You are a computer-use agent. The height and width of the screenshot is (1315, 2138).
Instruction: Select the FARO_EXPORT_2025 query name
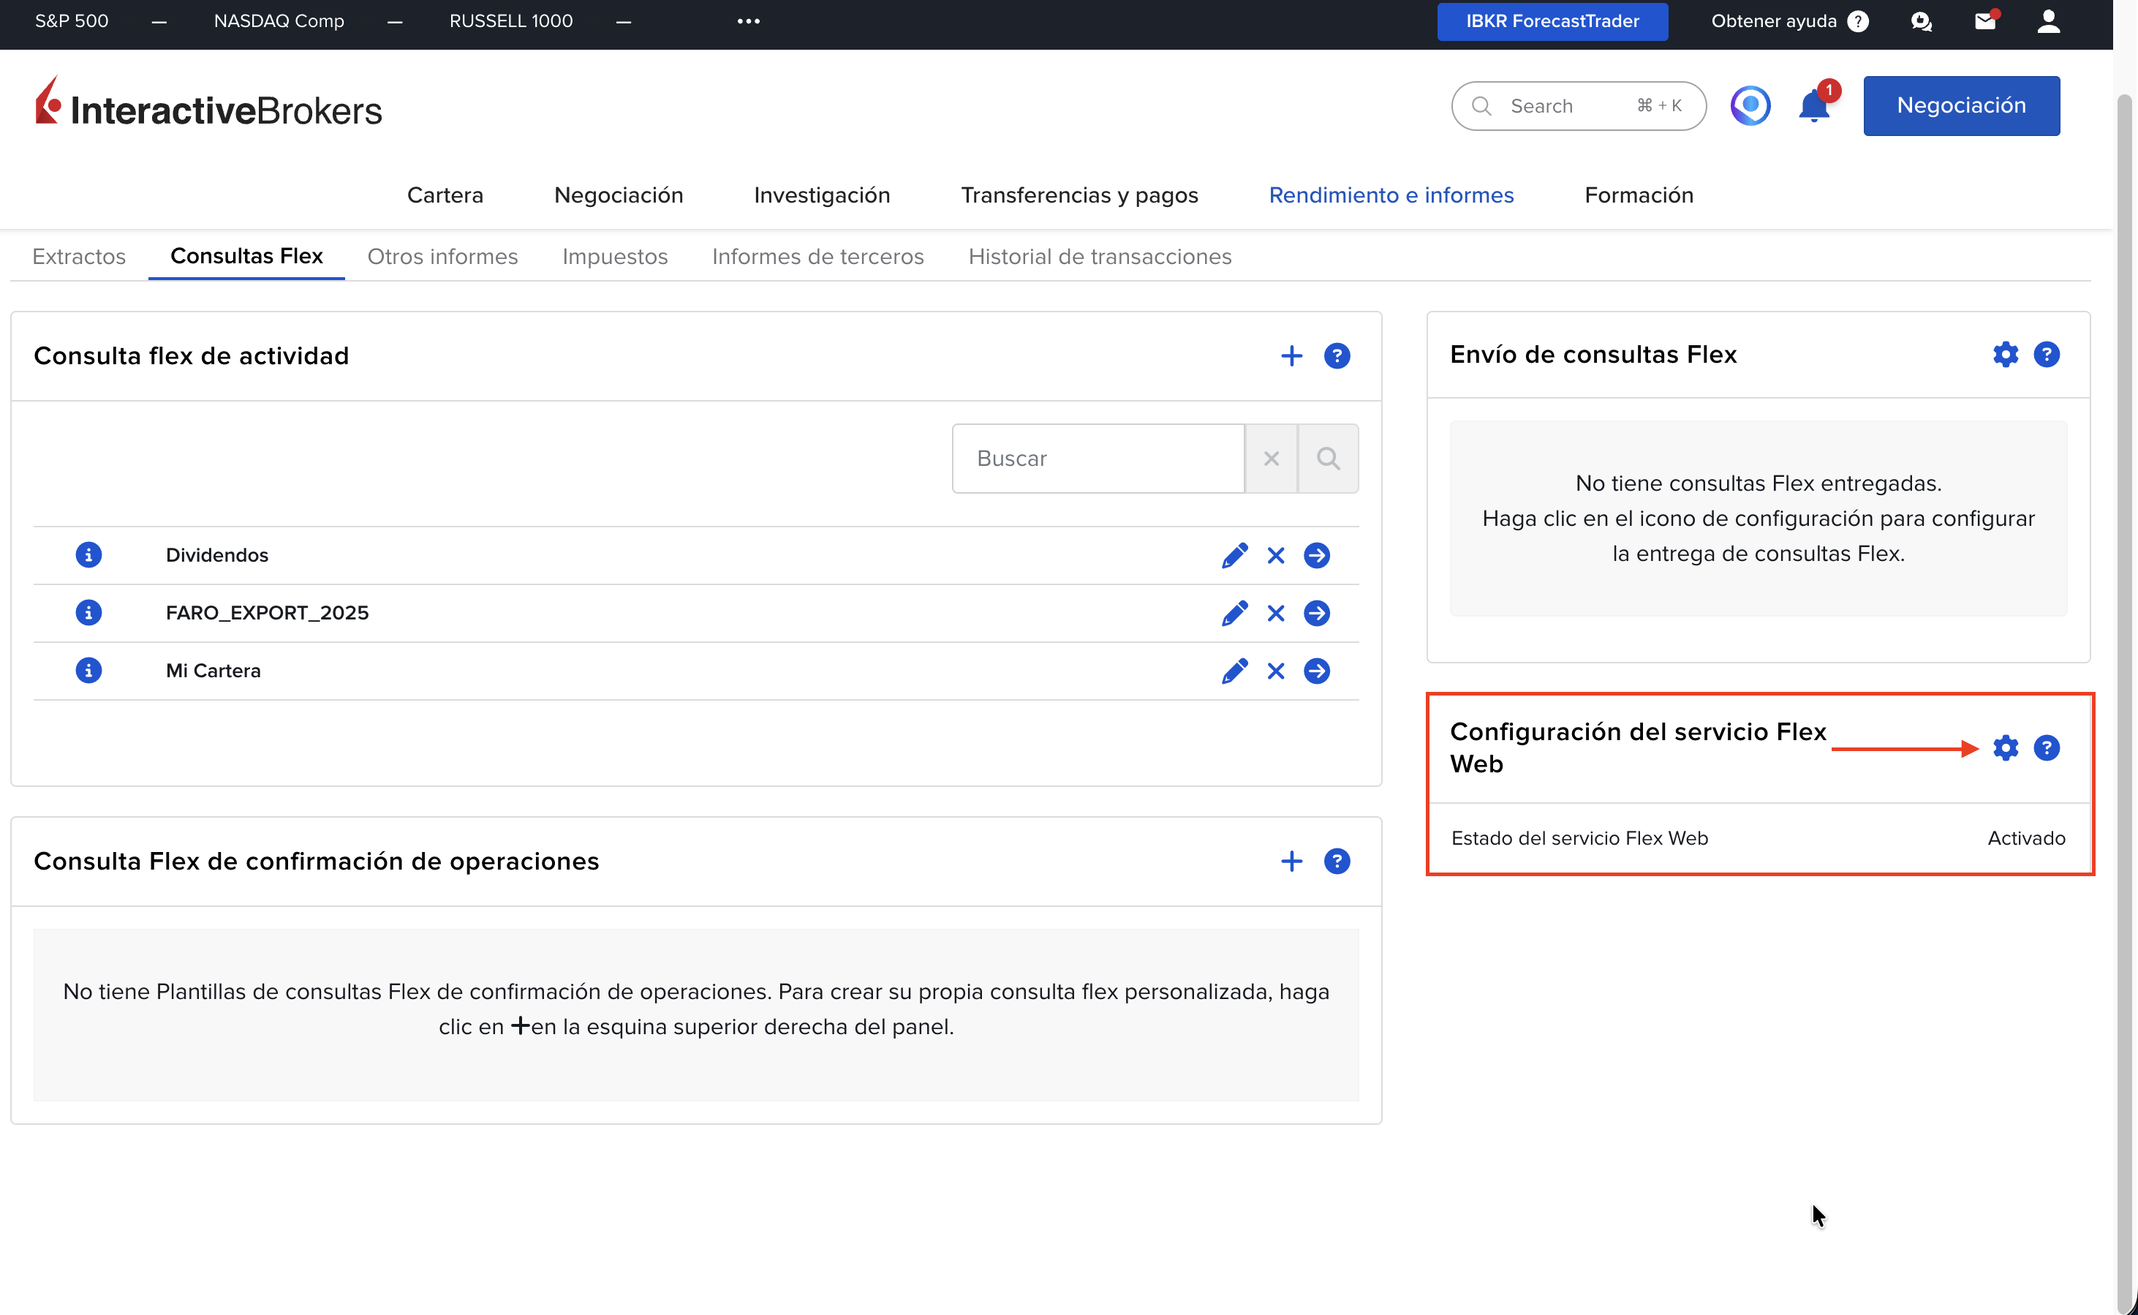(267, 613)
